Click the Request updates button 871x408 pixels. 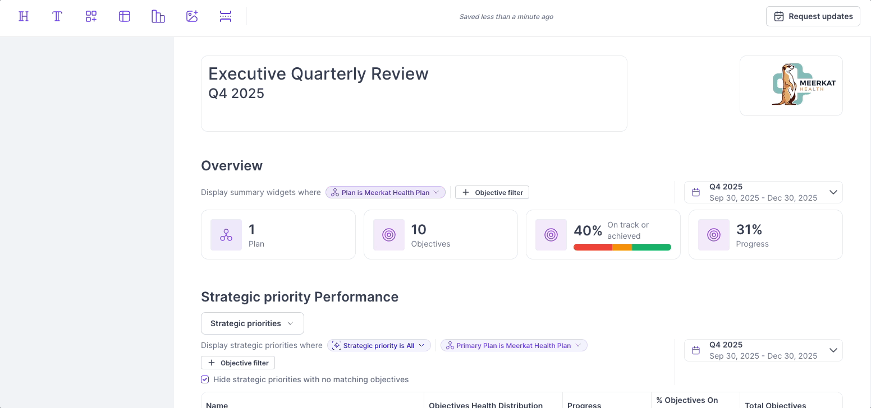click(x=813, y=16)
